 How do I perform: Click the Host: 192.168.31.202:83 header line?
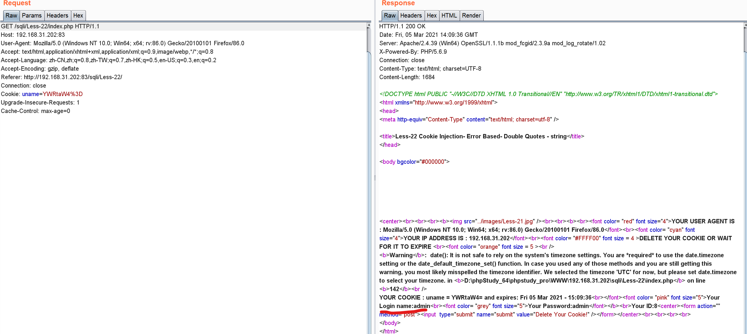coord(33,35)
